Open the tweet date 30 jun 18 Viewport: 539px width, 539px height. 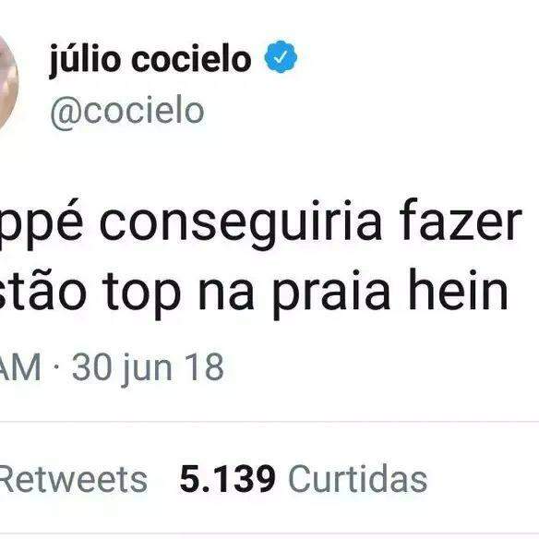(x=148, y=368)
